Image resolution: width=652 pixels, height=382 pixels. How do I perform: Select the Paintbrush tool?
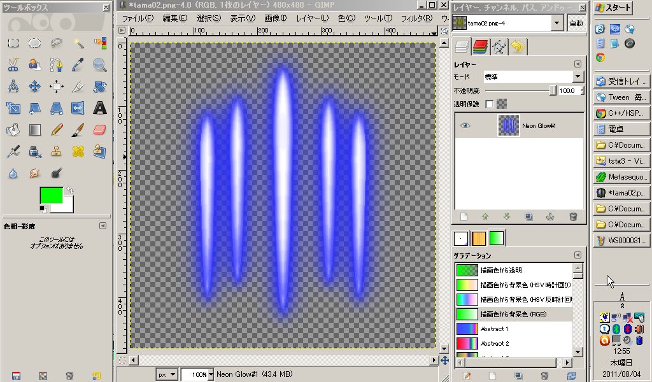point(78,130)
